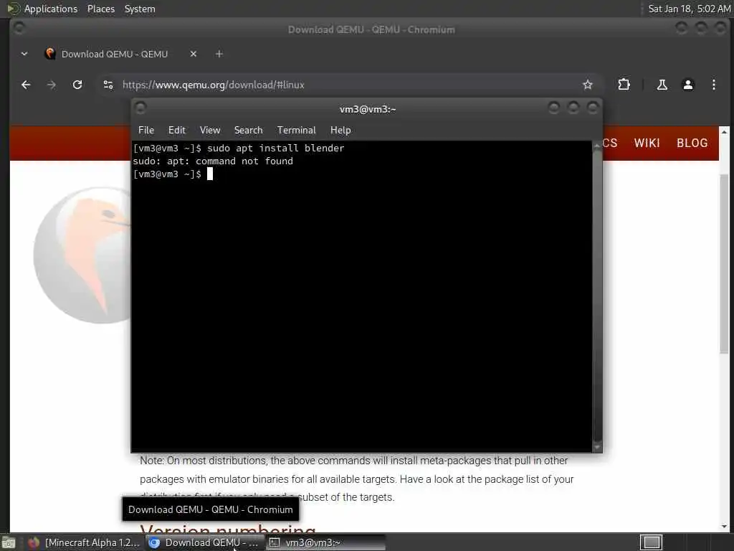Click the QEMU logo image
Screen dimensions: 734x551
(x=82, y=255)
